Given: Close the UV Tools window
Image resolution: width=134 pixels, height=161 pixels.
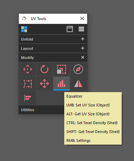Looking at the screenshot, I should coord(82,18).
